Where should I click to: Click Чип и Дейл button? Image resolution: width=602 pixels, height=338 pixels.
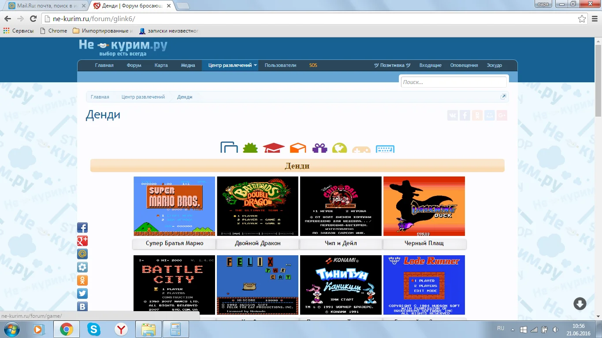pos(341,243)
